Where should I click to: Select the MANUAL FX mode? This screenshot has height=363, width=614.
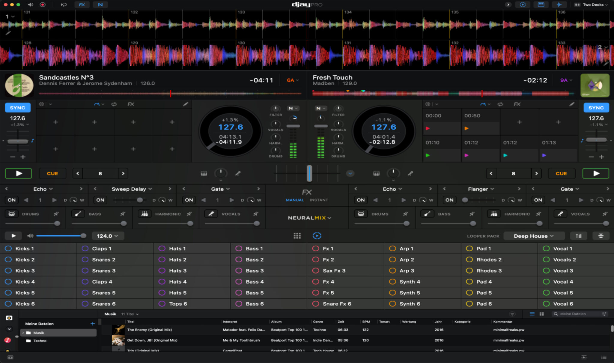coord(295,200)
